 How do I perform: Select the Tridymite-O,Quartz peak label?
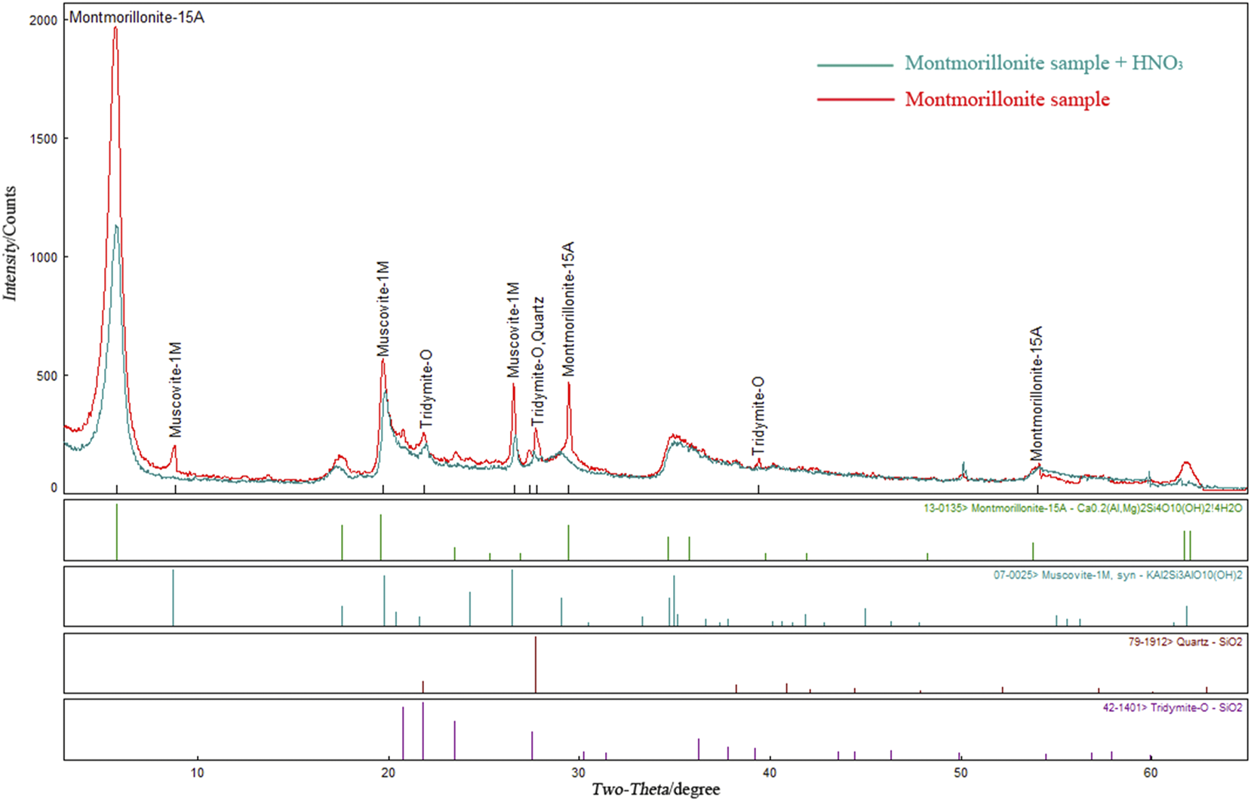537,362
